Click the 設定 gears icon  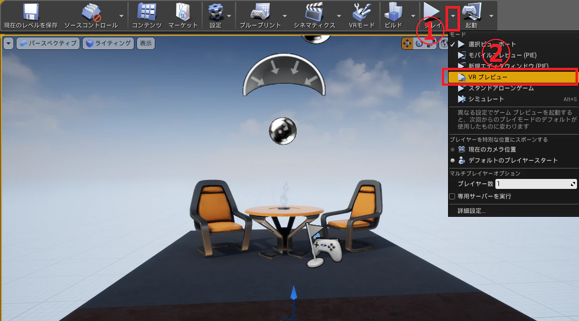coord(216,12)
